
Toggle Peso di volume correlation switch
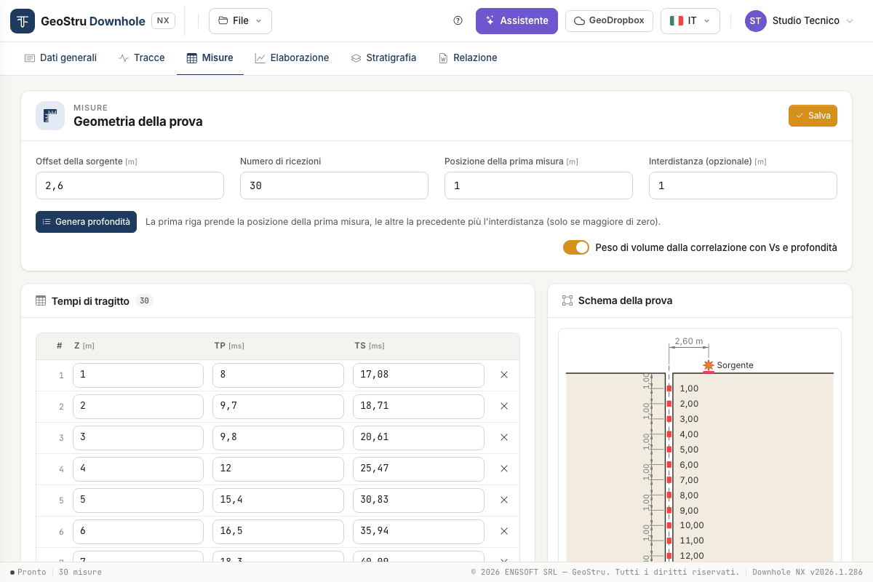[576, 247]
